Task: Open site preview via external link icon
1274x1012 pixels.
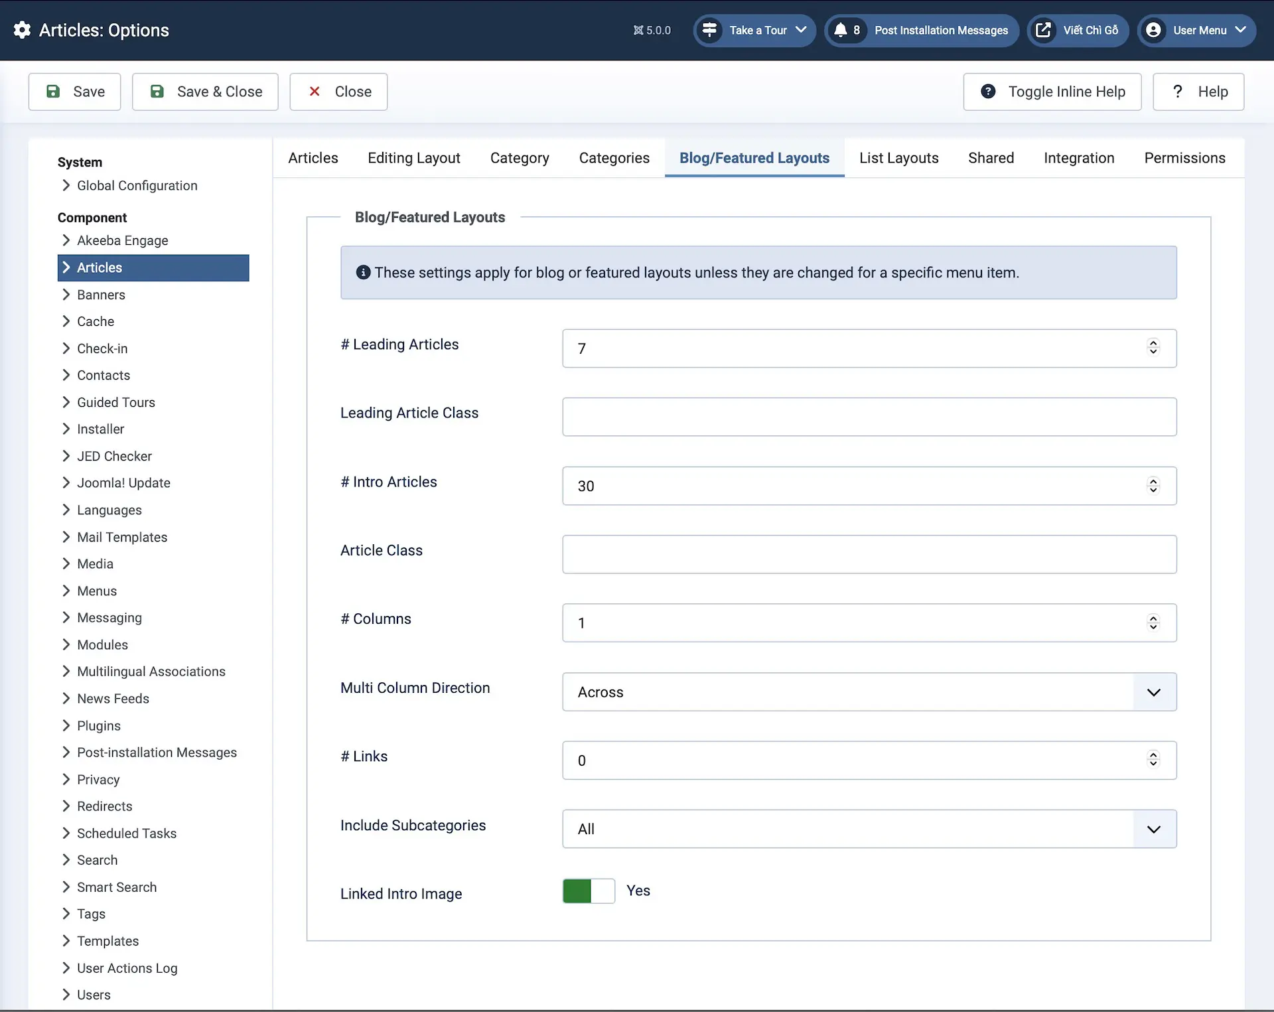Action: (1043, 31)
